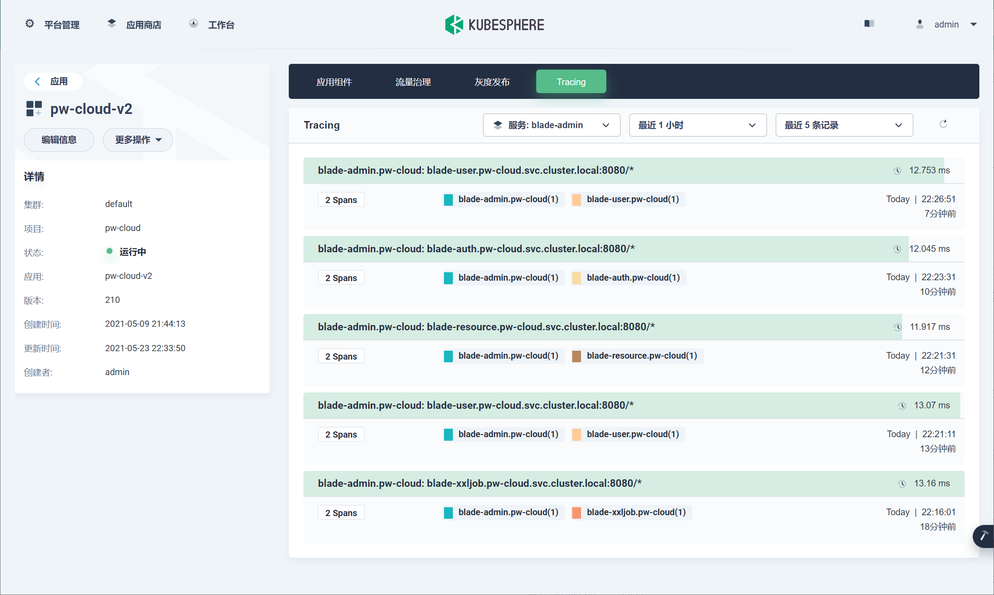Click the admin user avatar icon
994x595 pixels.
[920, 24]
